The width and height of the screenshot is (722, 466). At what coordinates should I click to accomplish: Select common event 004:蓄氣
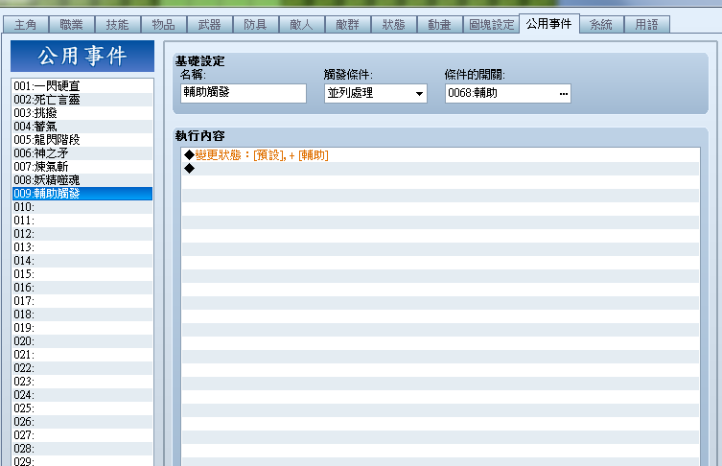(x=82, y=127)
